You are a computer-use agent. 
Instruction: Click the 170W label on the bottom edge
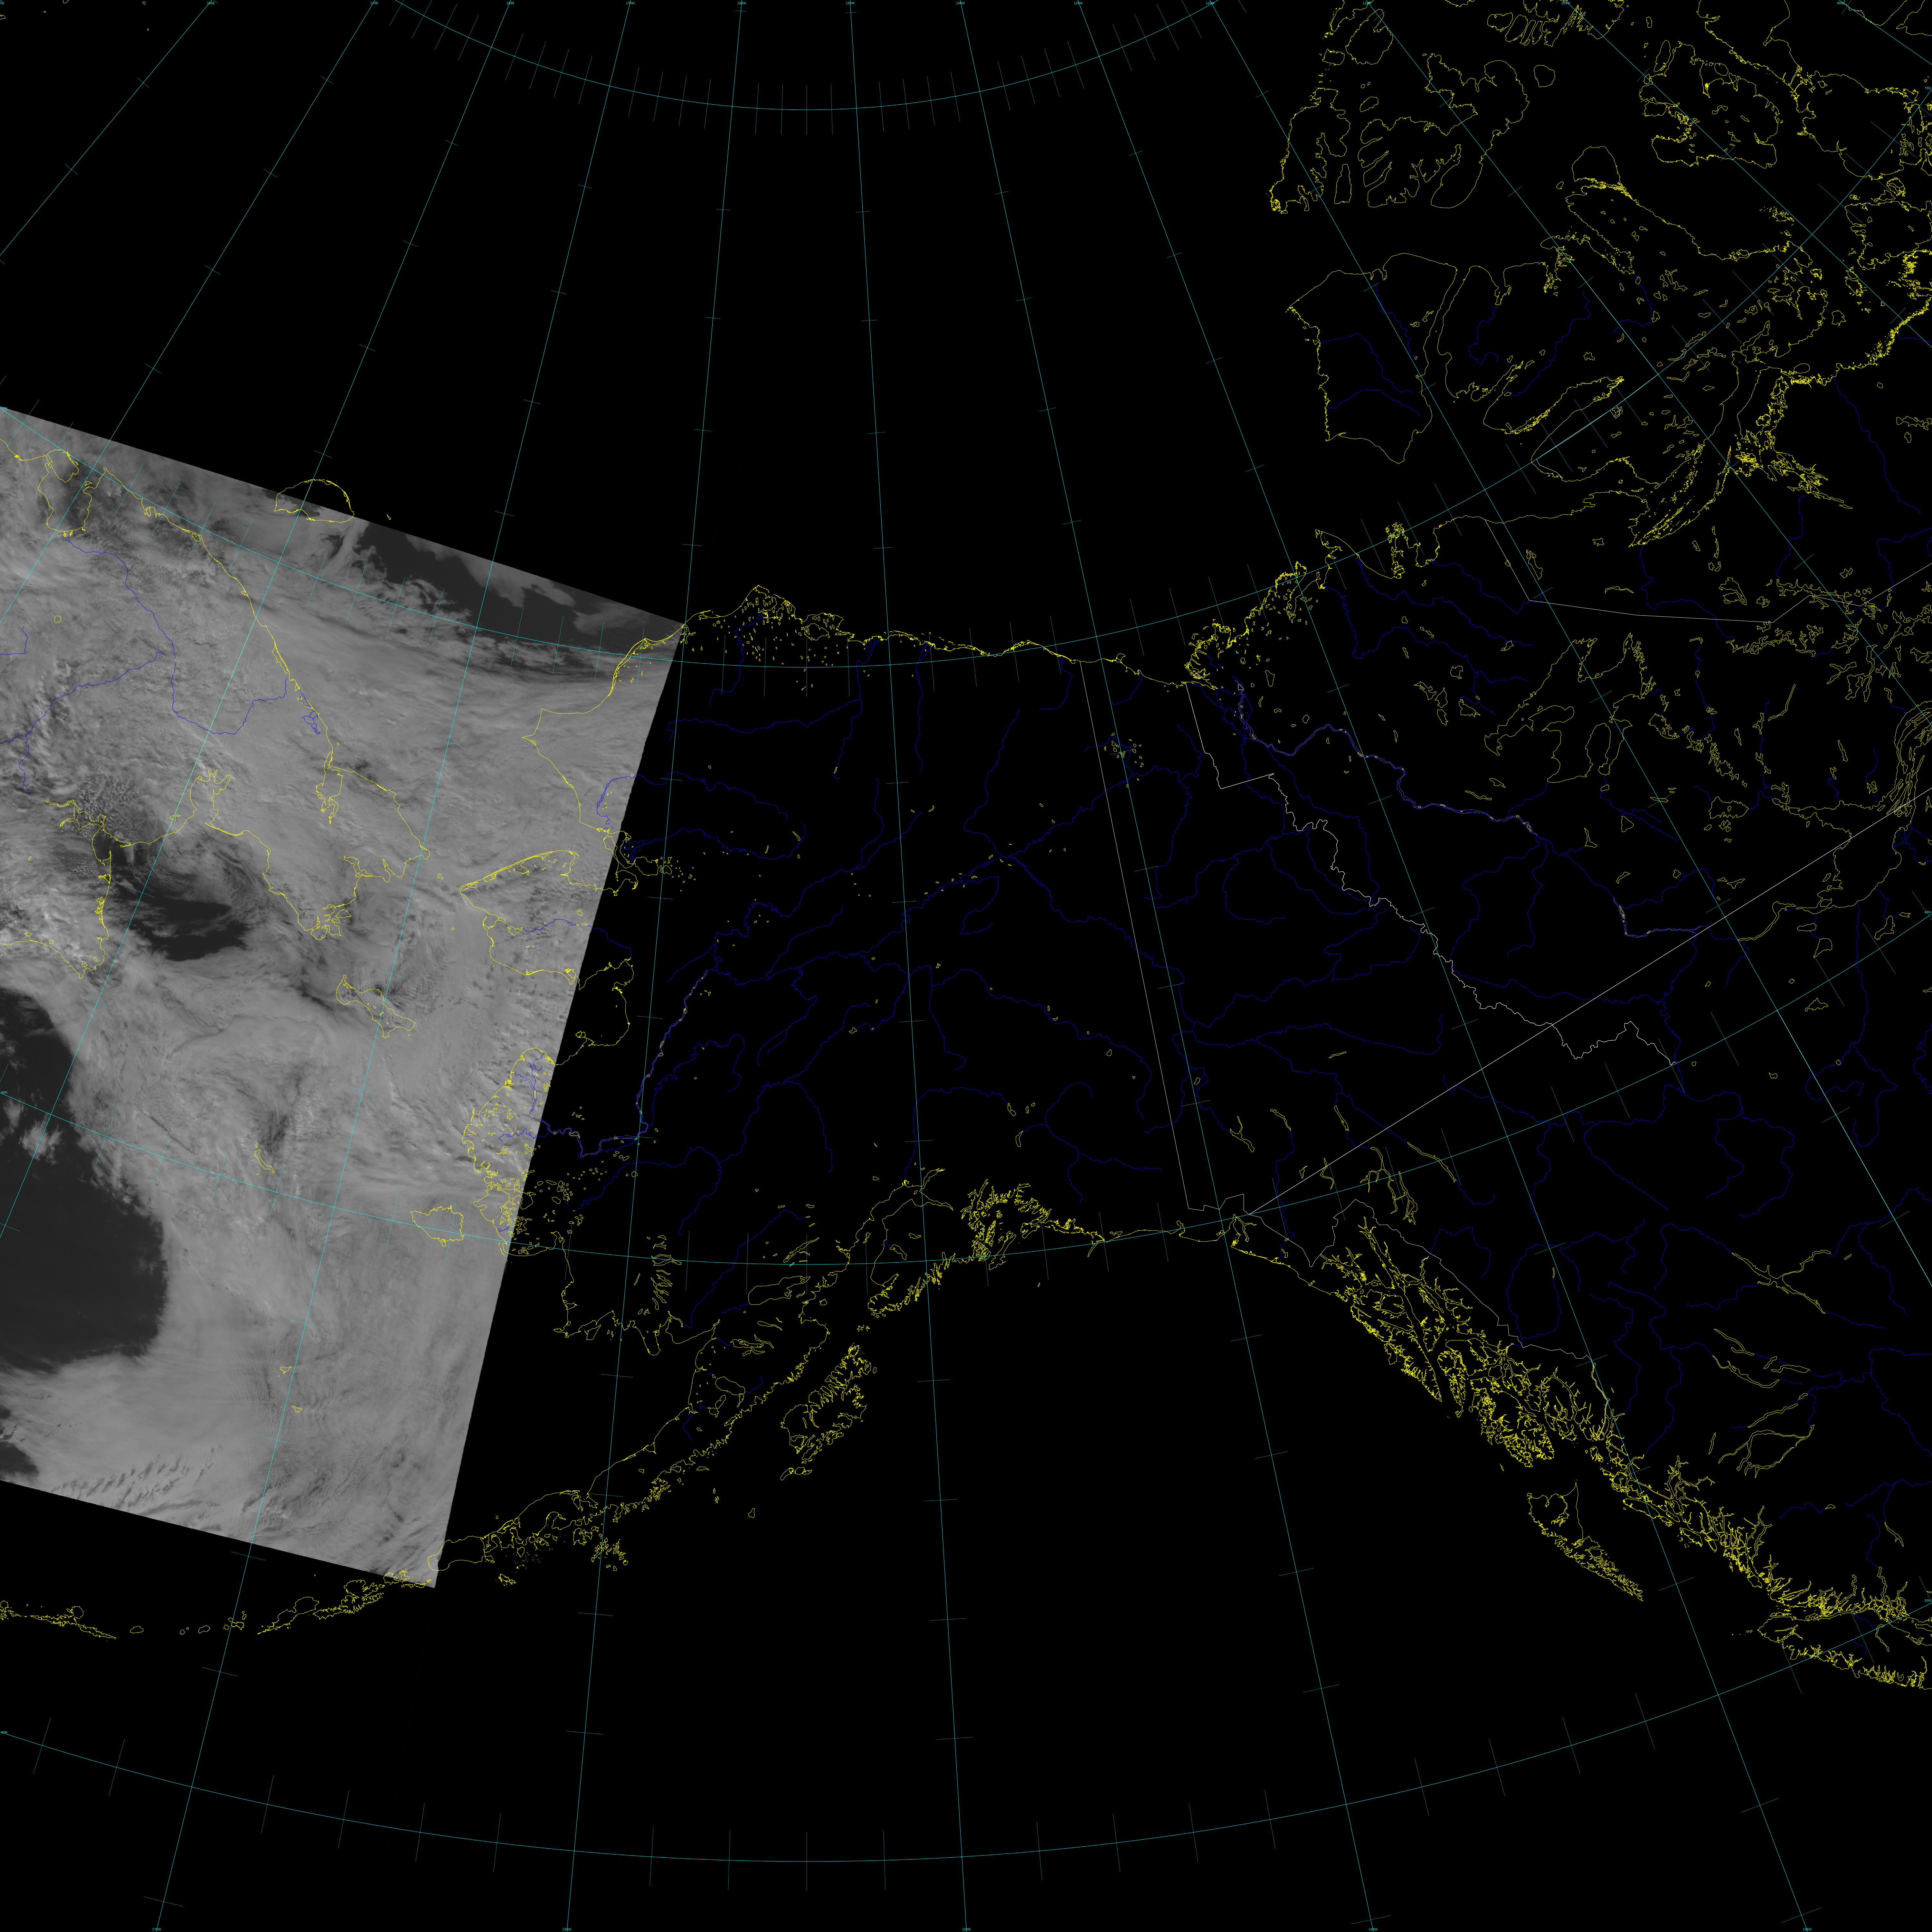pos(157,1929)
